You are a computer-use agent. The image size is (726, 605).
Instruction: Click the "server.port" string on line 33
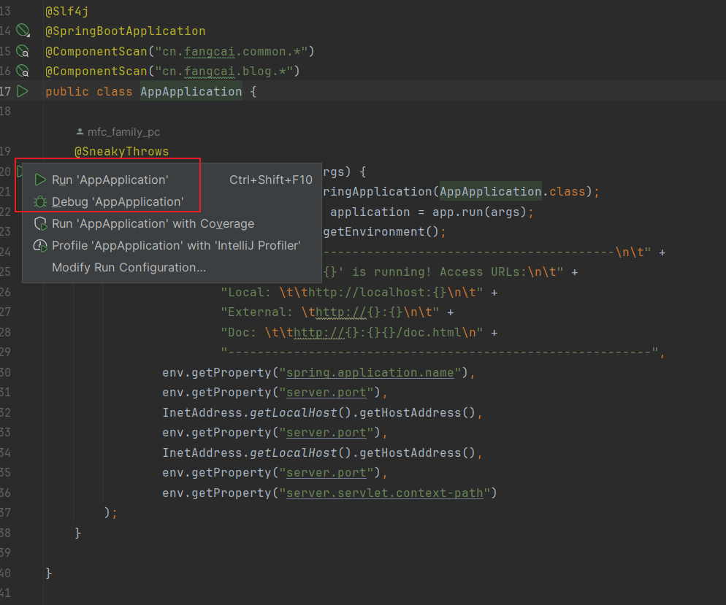pyautogui.click(x=326, y=433)
